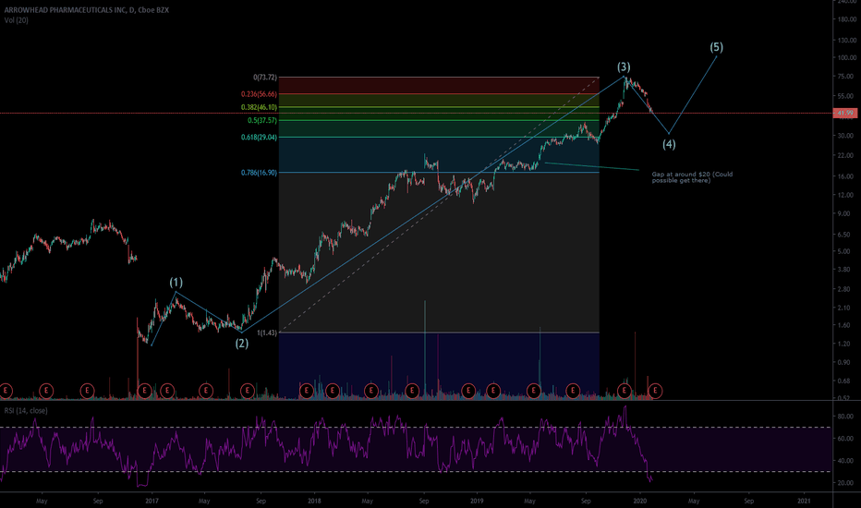The height and width of the screenshot is (508, 861).
Task: Click the Elliott wave (1) label
Action: pos(176,283)
